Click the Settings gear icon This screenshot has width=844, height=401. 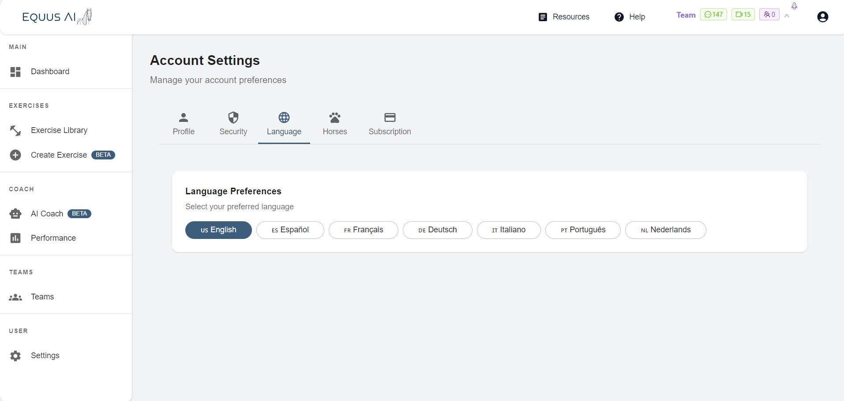click(x=15, y=356)
